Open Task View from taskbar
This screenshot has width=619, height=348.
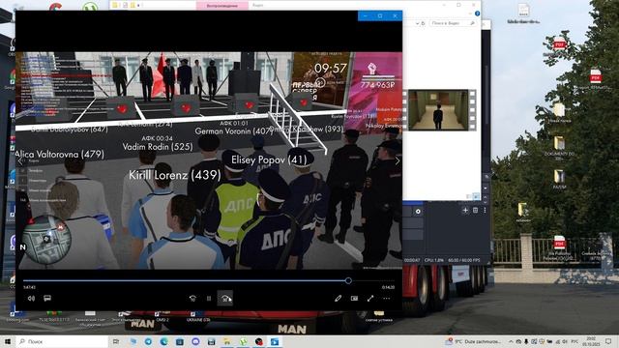(116, 341)
